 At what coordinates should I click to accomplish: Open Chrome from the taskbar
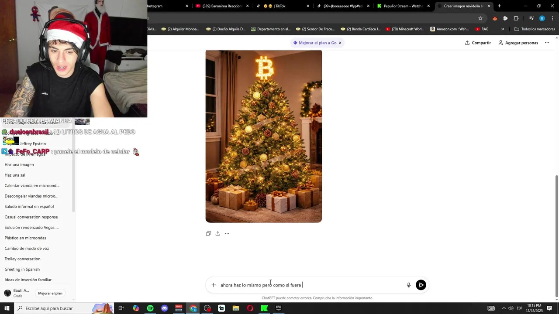(x=193, y=308)
